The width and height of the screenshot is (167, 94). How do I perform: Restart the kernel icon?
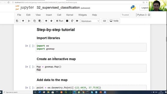point(72,21)
